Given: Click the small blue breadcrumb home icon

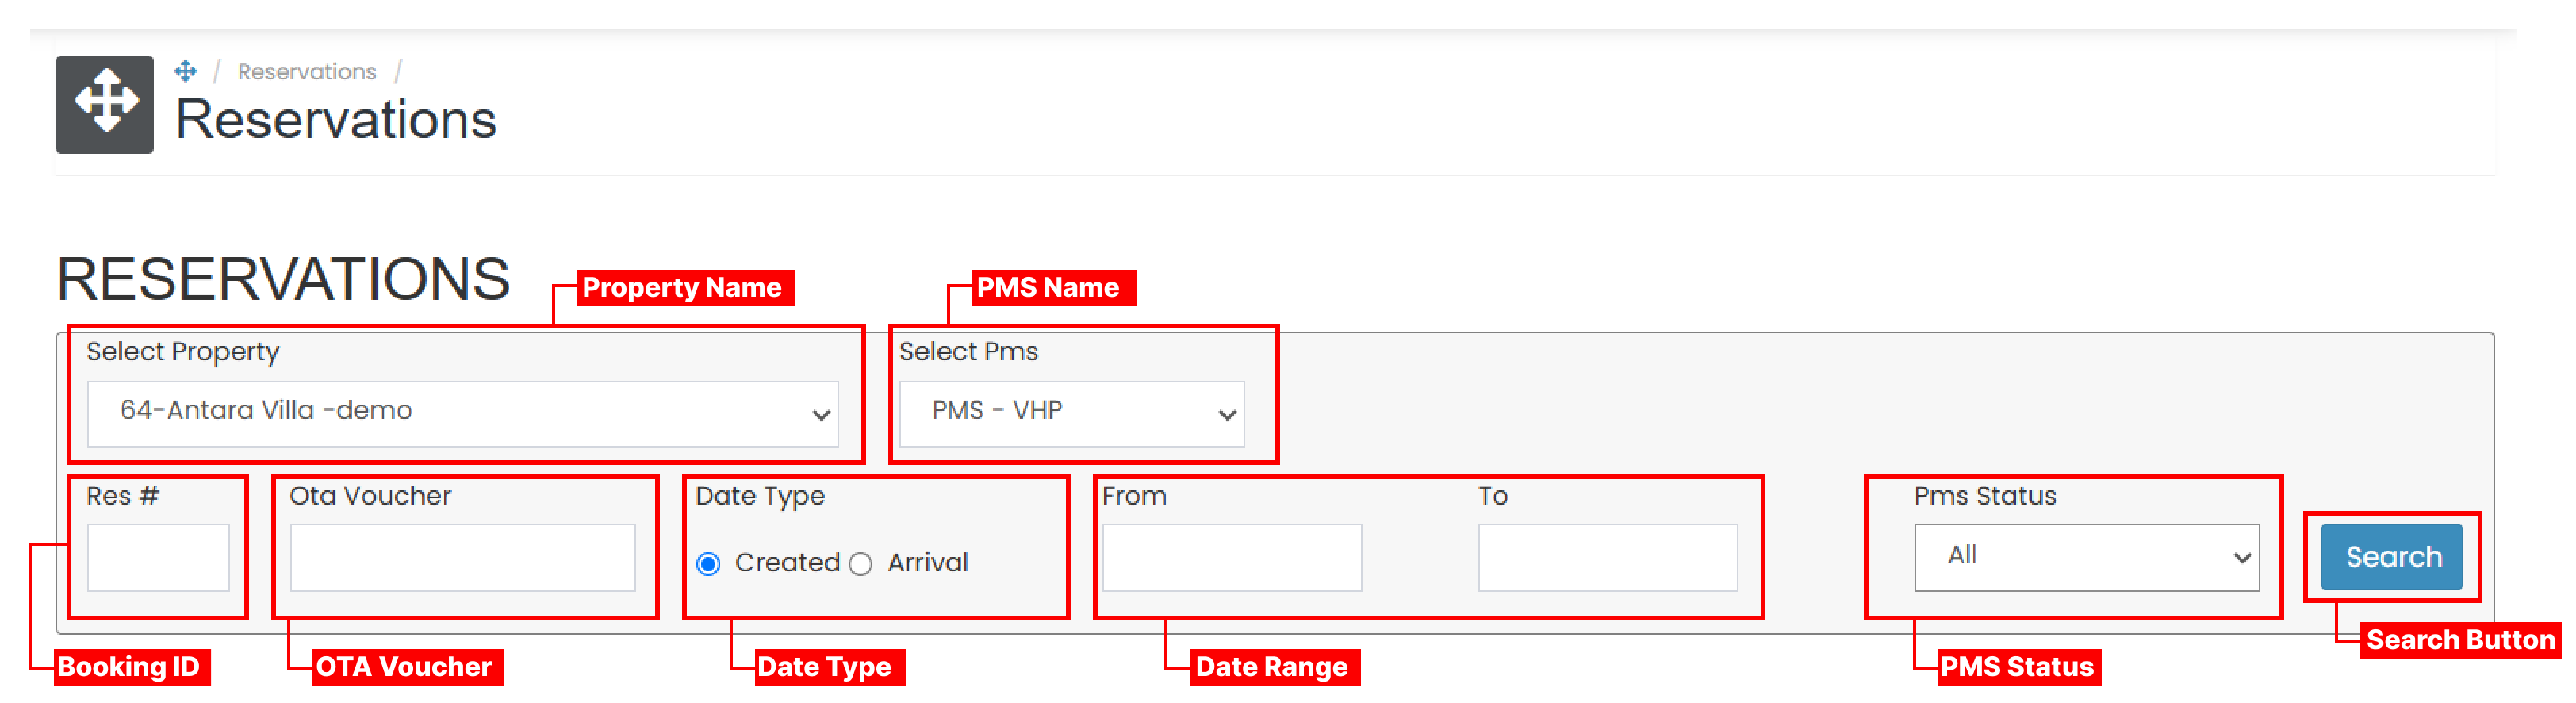Looking at the screenshot, I should [185, 71].
